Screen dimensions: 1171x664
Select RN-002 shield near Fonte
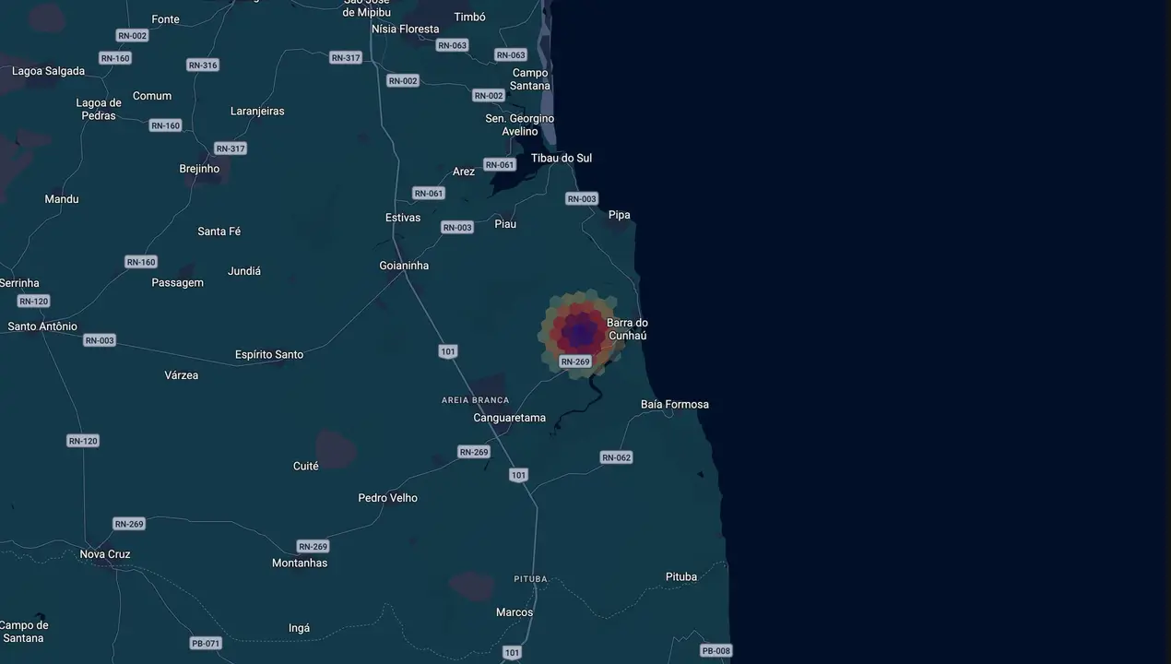click(133, 35)
